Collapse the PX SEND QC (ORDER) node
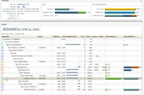Viewport: 144px width, 95px height. pyautogui.click(x=9, y=47)
